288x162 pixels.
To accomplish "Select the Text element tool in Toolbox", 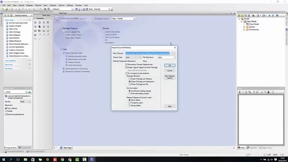I will (44, 22).
